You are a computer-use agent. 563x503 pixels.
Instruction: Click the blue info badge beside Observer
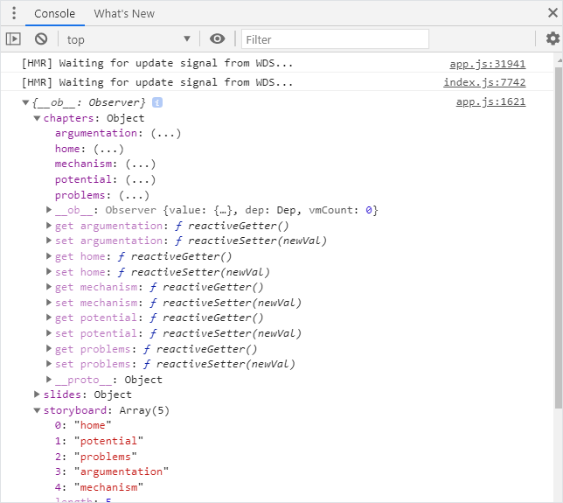pos(157,102)
